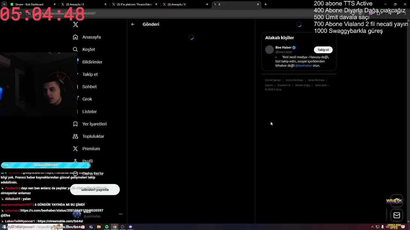Viewport: 410px width, 230px height.
Task: Open Chrome from the taskbar
Action: pos(115,227)
